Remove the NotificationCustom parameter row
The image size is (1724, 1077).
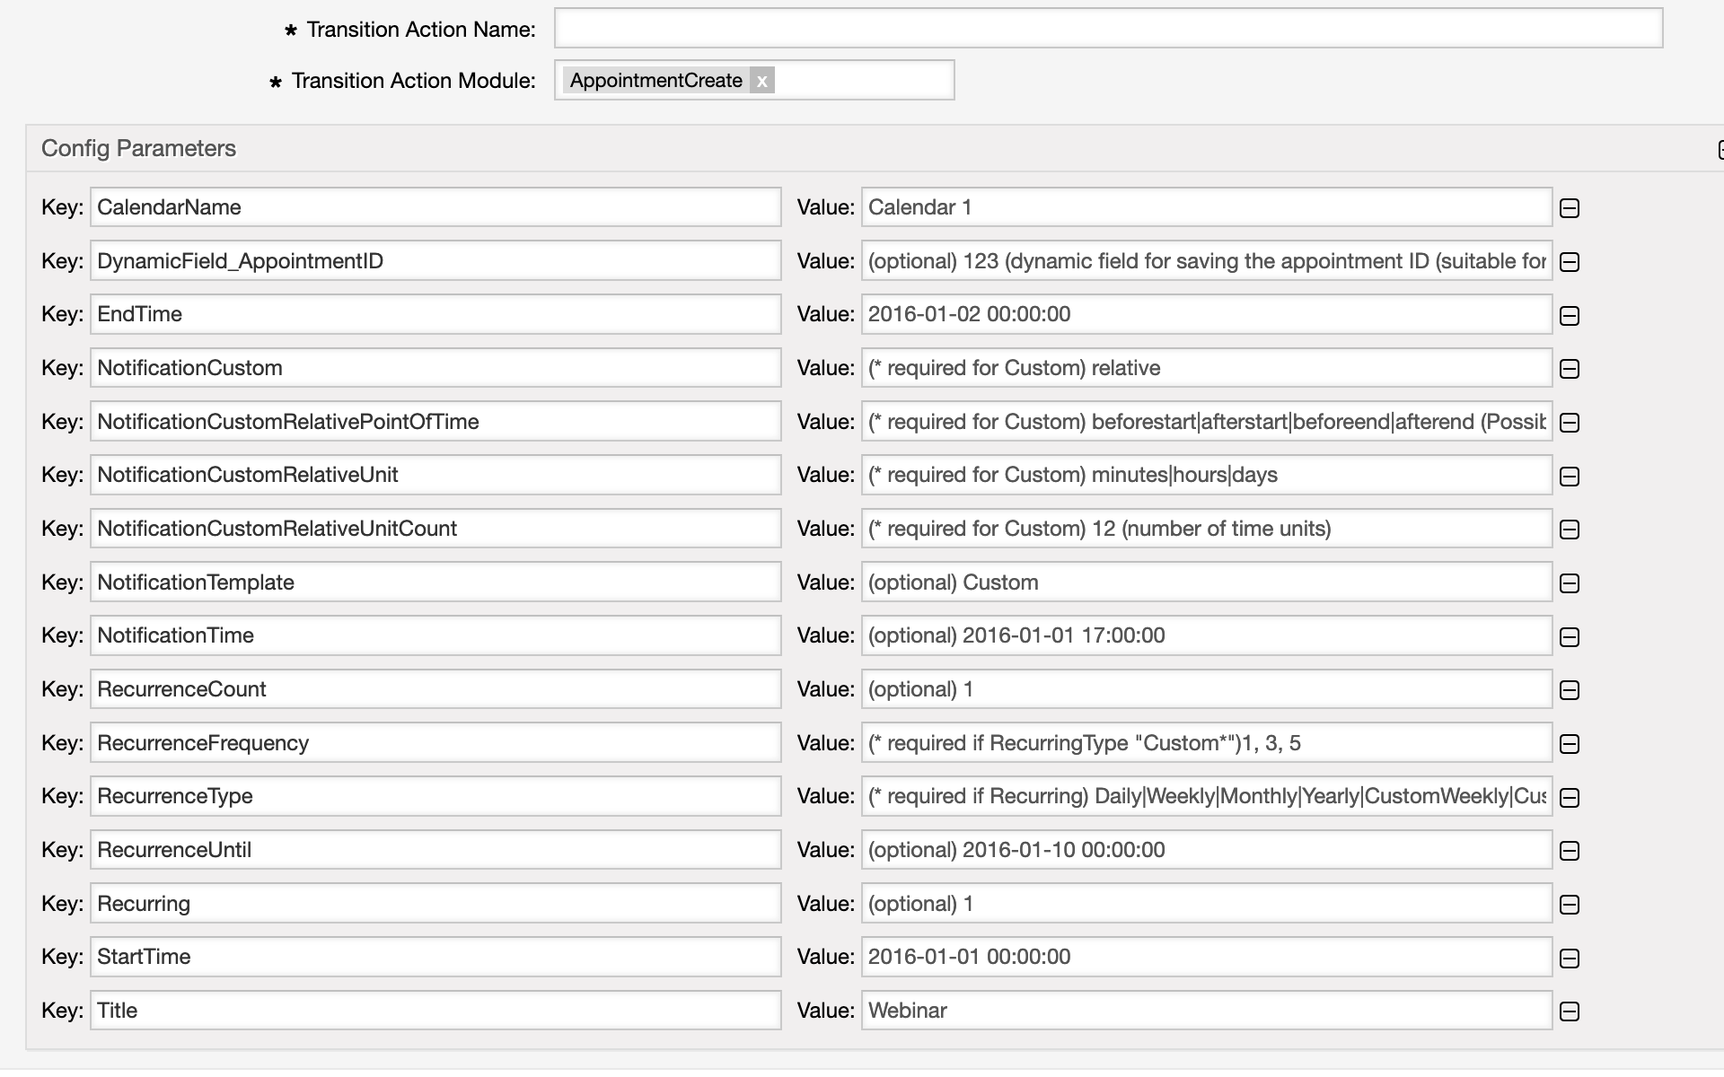[x=1570, y=369]
